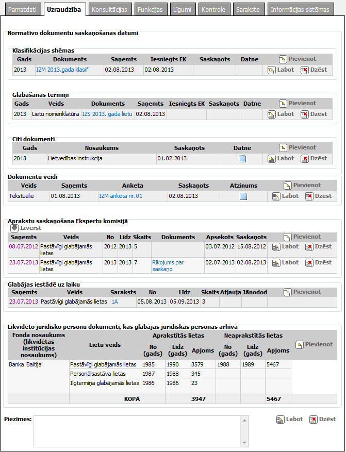
Task: Open Datne file icon for Lietvedības instrukcija
Action: [242, 159]
